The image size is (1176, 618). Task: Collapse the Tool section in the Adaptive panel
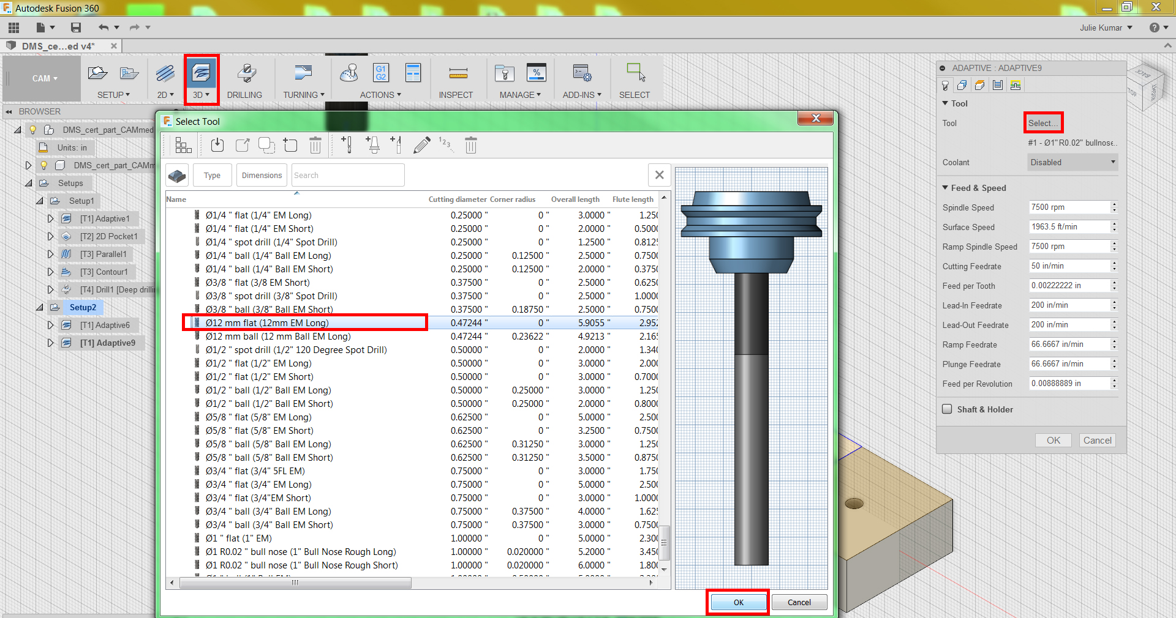945,103
